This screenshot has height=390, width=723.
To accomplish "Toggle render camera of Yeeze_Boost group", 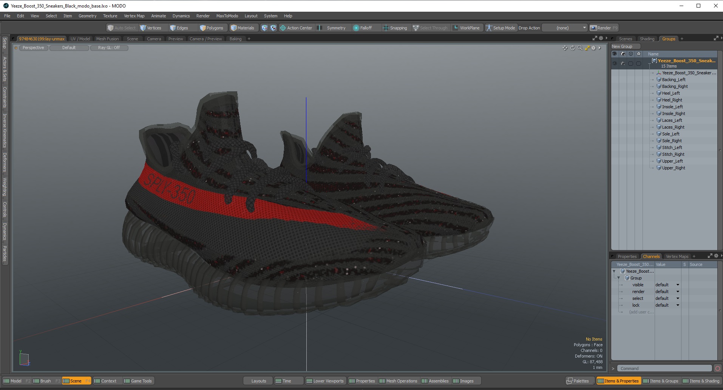I will point(623,63).
